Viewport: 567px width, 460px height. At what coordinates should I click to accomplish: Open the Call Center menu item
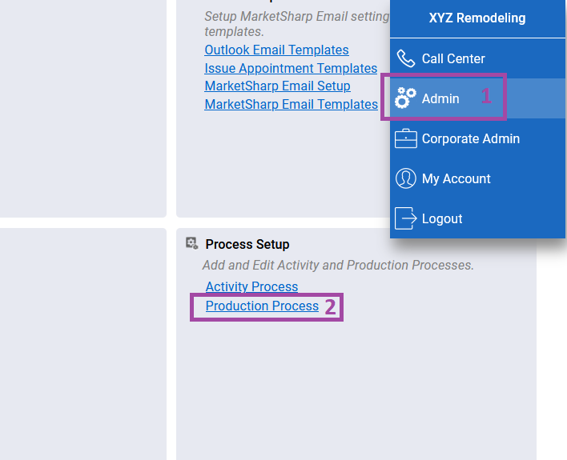pos(477,58)
